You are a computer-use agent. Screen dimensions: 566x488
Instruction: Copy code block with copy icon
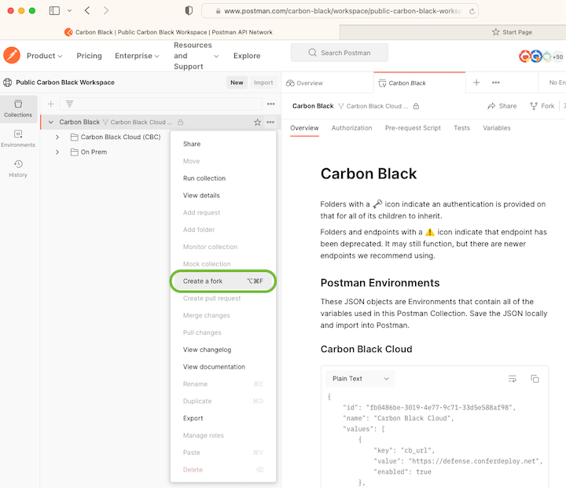(535, 379)
